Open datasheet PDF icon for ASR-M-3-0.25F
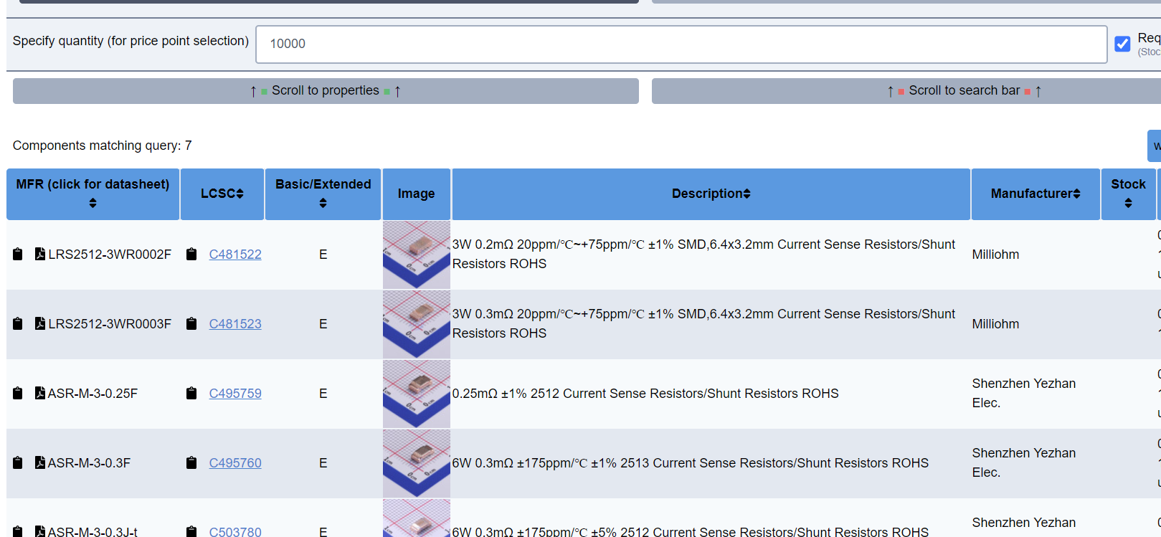 pos(40,394)
